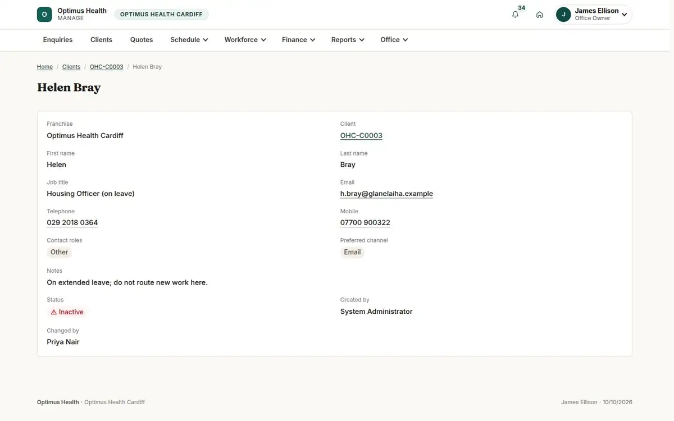
Task: Click the Other contact role tag
Action: pos(60,252)
